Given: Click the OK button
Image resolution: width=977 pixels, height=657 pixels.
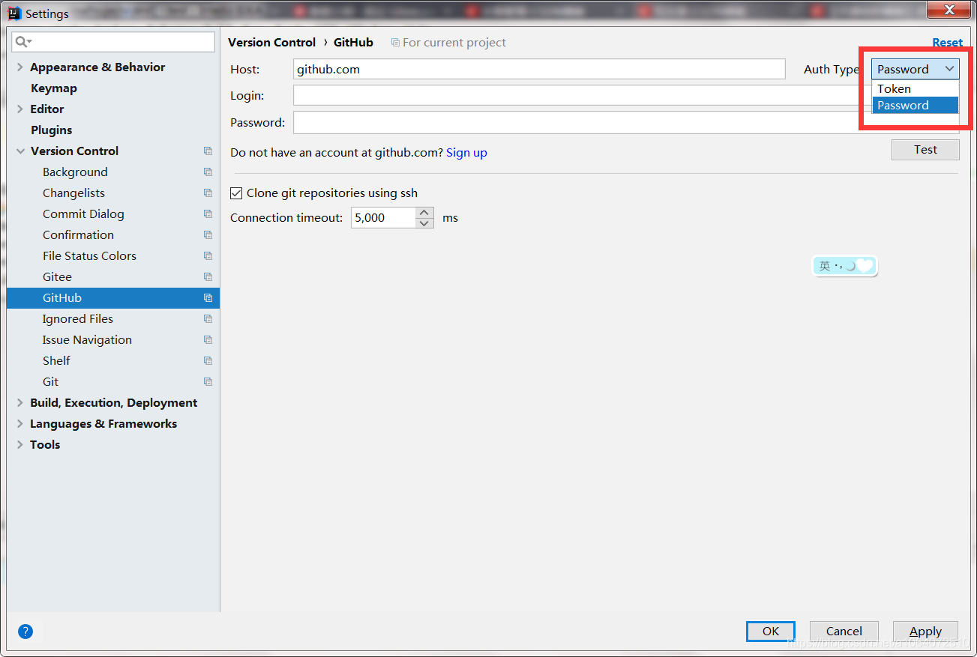Looking at the screenshot, I should click(x=771, y=632).
